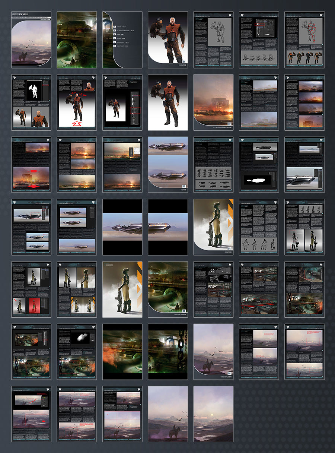Select the page with the large red up arrow
The height and width of the screenshot is (453, 335).
pos(77,102)
